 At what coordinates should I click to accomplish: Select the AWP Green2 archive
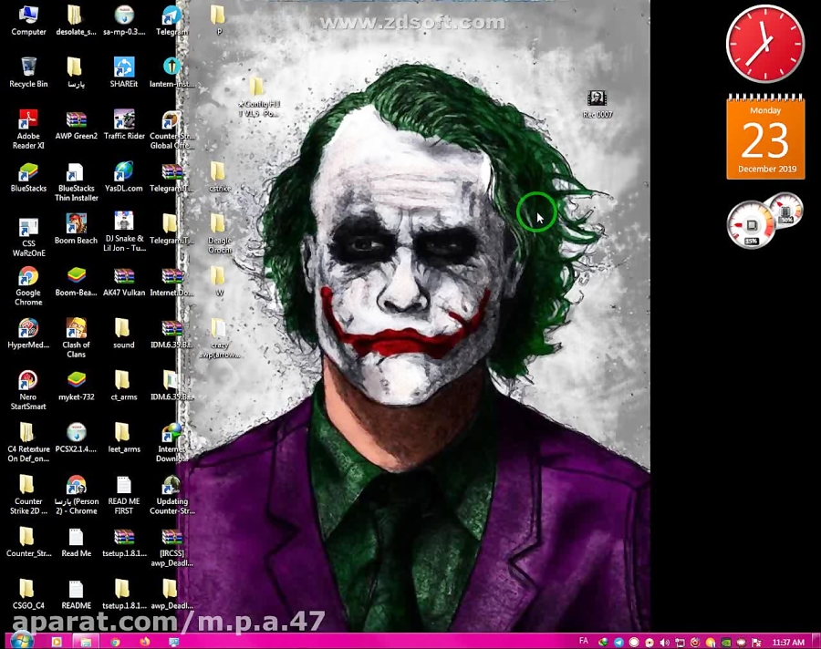tap(77, 125)
